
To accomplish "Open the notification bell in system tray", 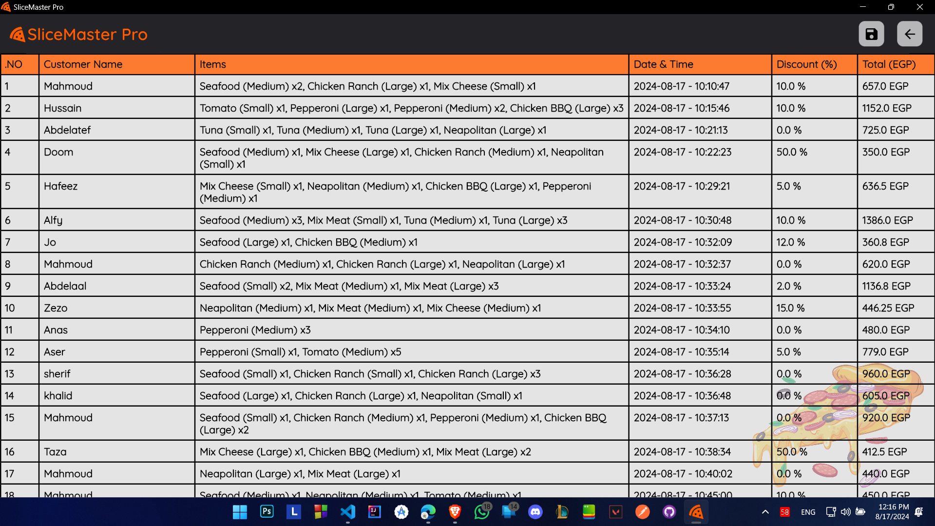I will pyautogui.click(x=919, y=512).
